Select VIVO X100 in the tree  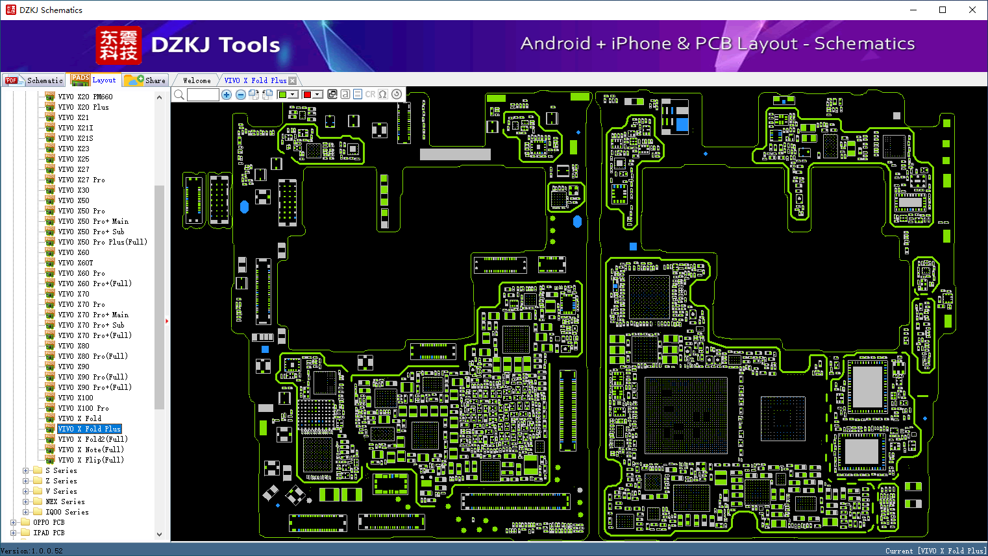(x=75, y=398)
